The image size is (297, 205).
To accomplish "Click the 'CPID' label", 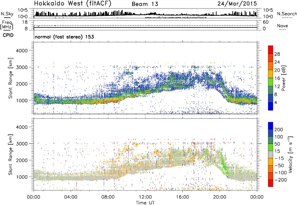I will [8, 35].
